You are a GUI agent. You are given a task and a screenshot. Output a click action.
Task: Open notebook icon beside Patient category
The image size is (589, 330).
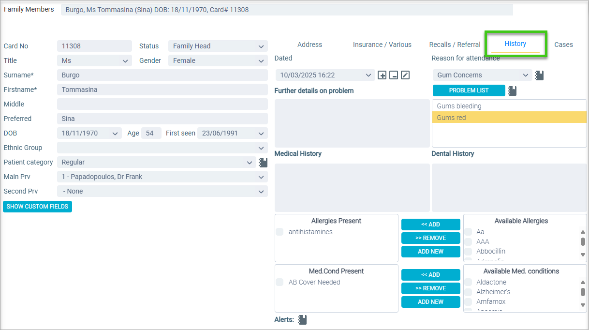click(x=263, y=162)
